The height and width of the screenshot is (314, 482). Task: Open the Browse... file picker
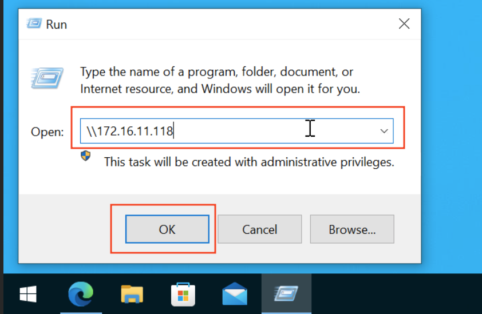[351, 229]
